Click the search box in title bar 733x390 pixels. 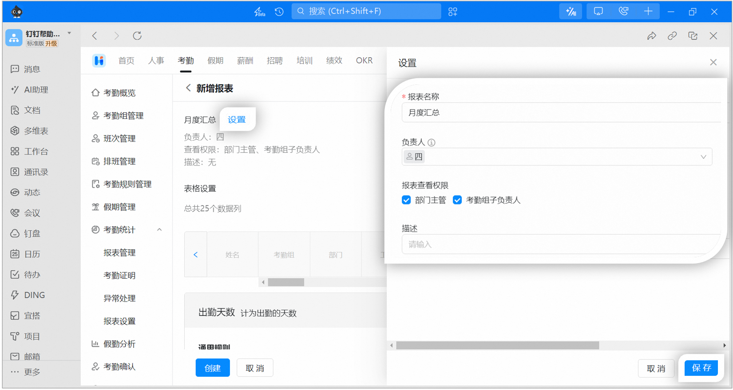click(x=366, y=12)
